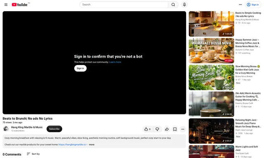The image size is (264, 158).
Task: Open Midnight Jazz night thumbnail
Action: (x=211, y=131)
